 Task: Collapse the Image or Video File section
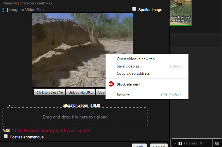coord(5,10)
